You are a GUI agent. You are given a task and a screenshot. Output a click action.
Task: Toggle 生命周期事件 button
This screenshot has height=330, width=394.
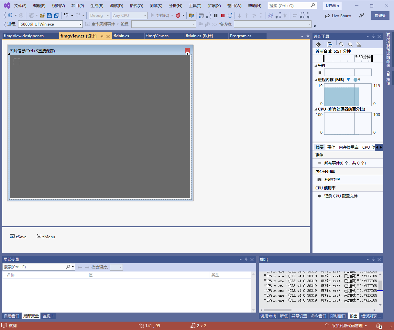coord(100,24)
